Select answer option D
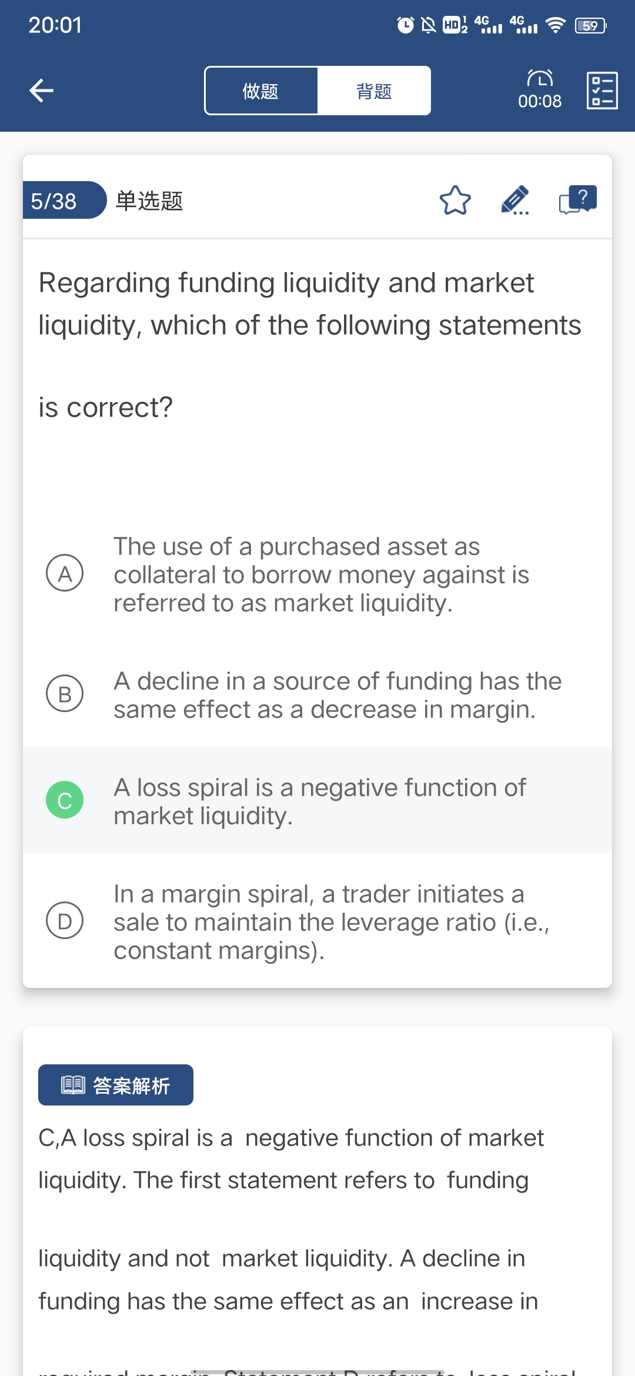The image size is (635, 1376). click(65, 920)
